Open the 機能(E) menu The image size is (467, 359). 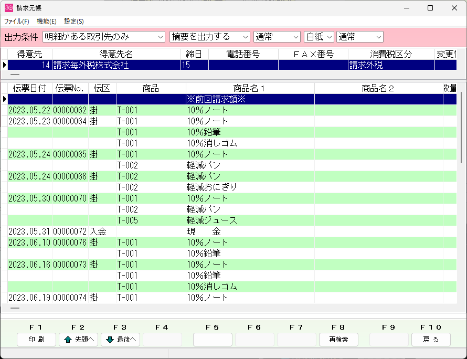click(47, 22)
